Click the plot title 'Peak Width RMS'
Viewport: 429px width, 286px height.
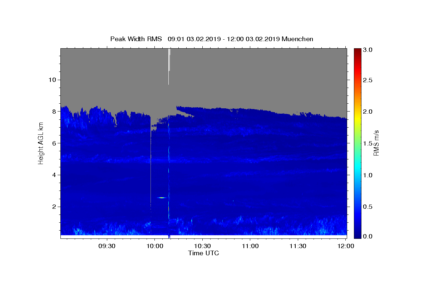(x=136, y=39)
